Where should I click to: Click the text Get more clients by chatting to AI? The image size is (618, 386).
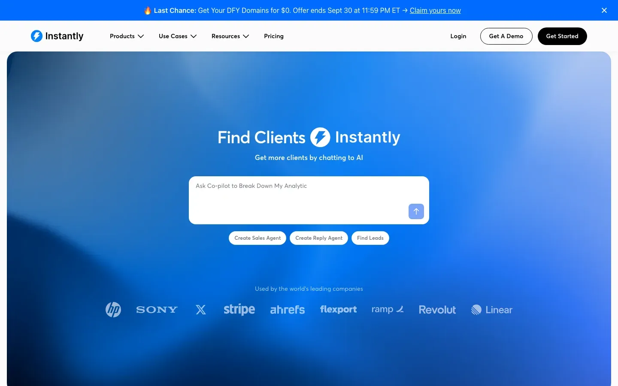[309, 157]
